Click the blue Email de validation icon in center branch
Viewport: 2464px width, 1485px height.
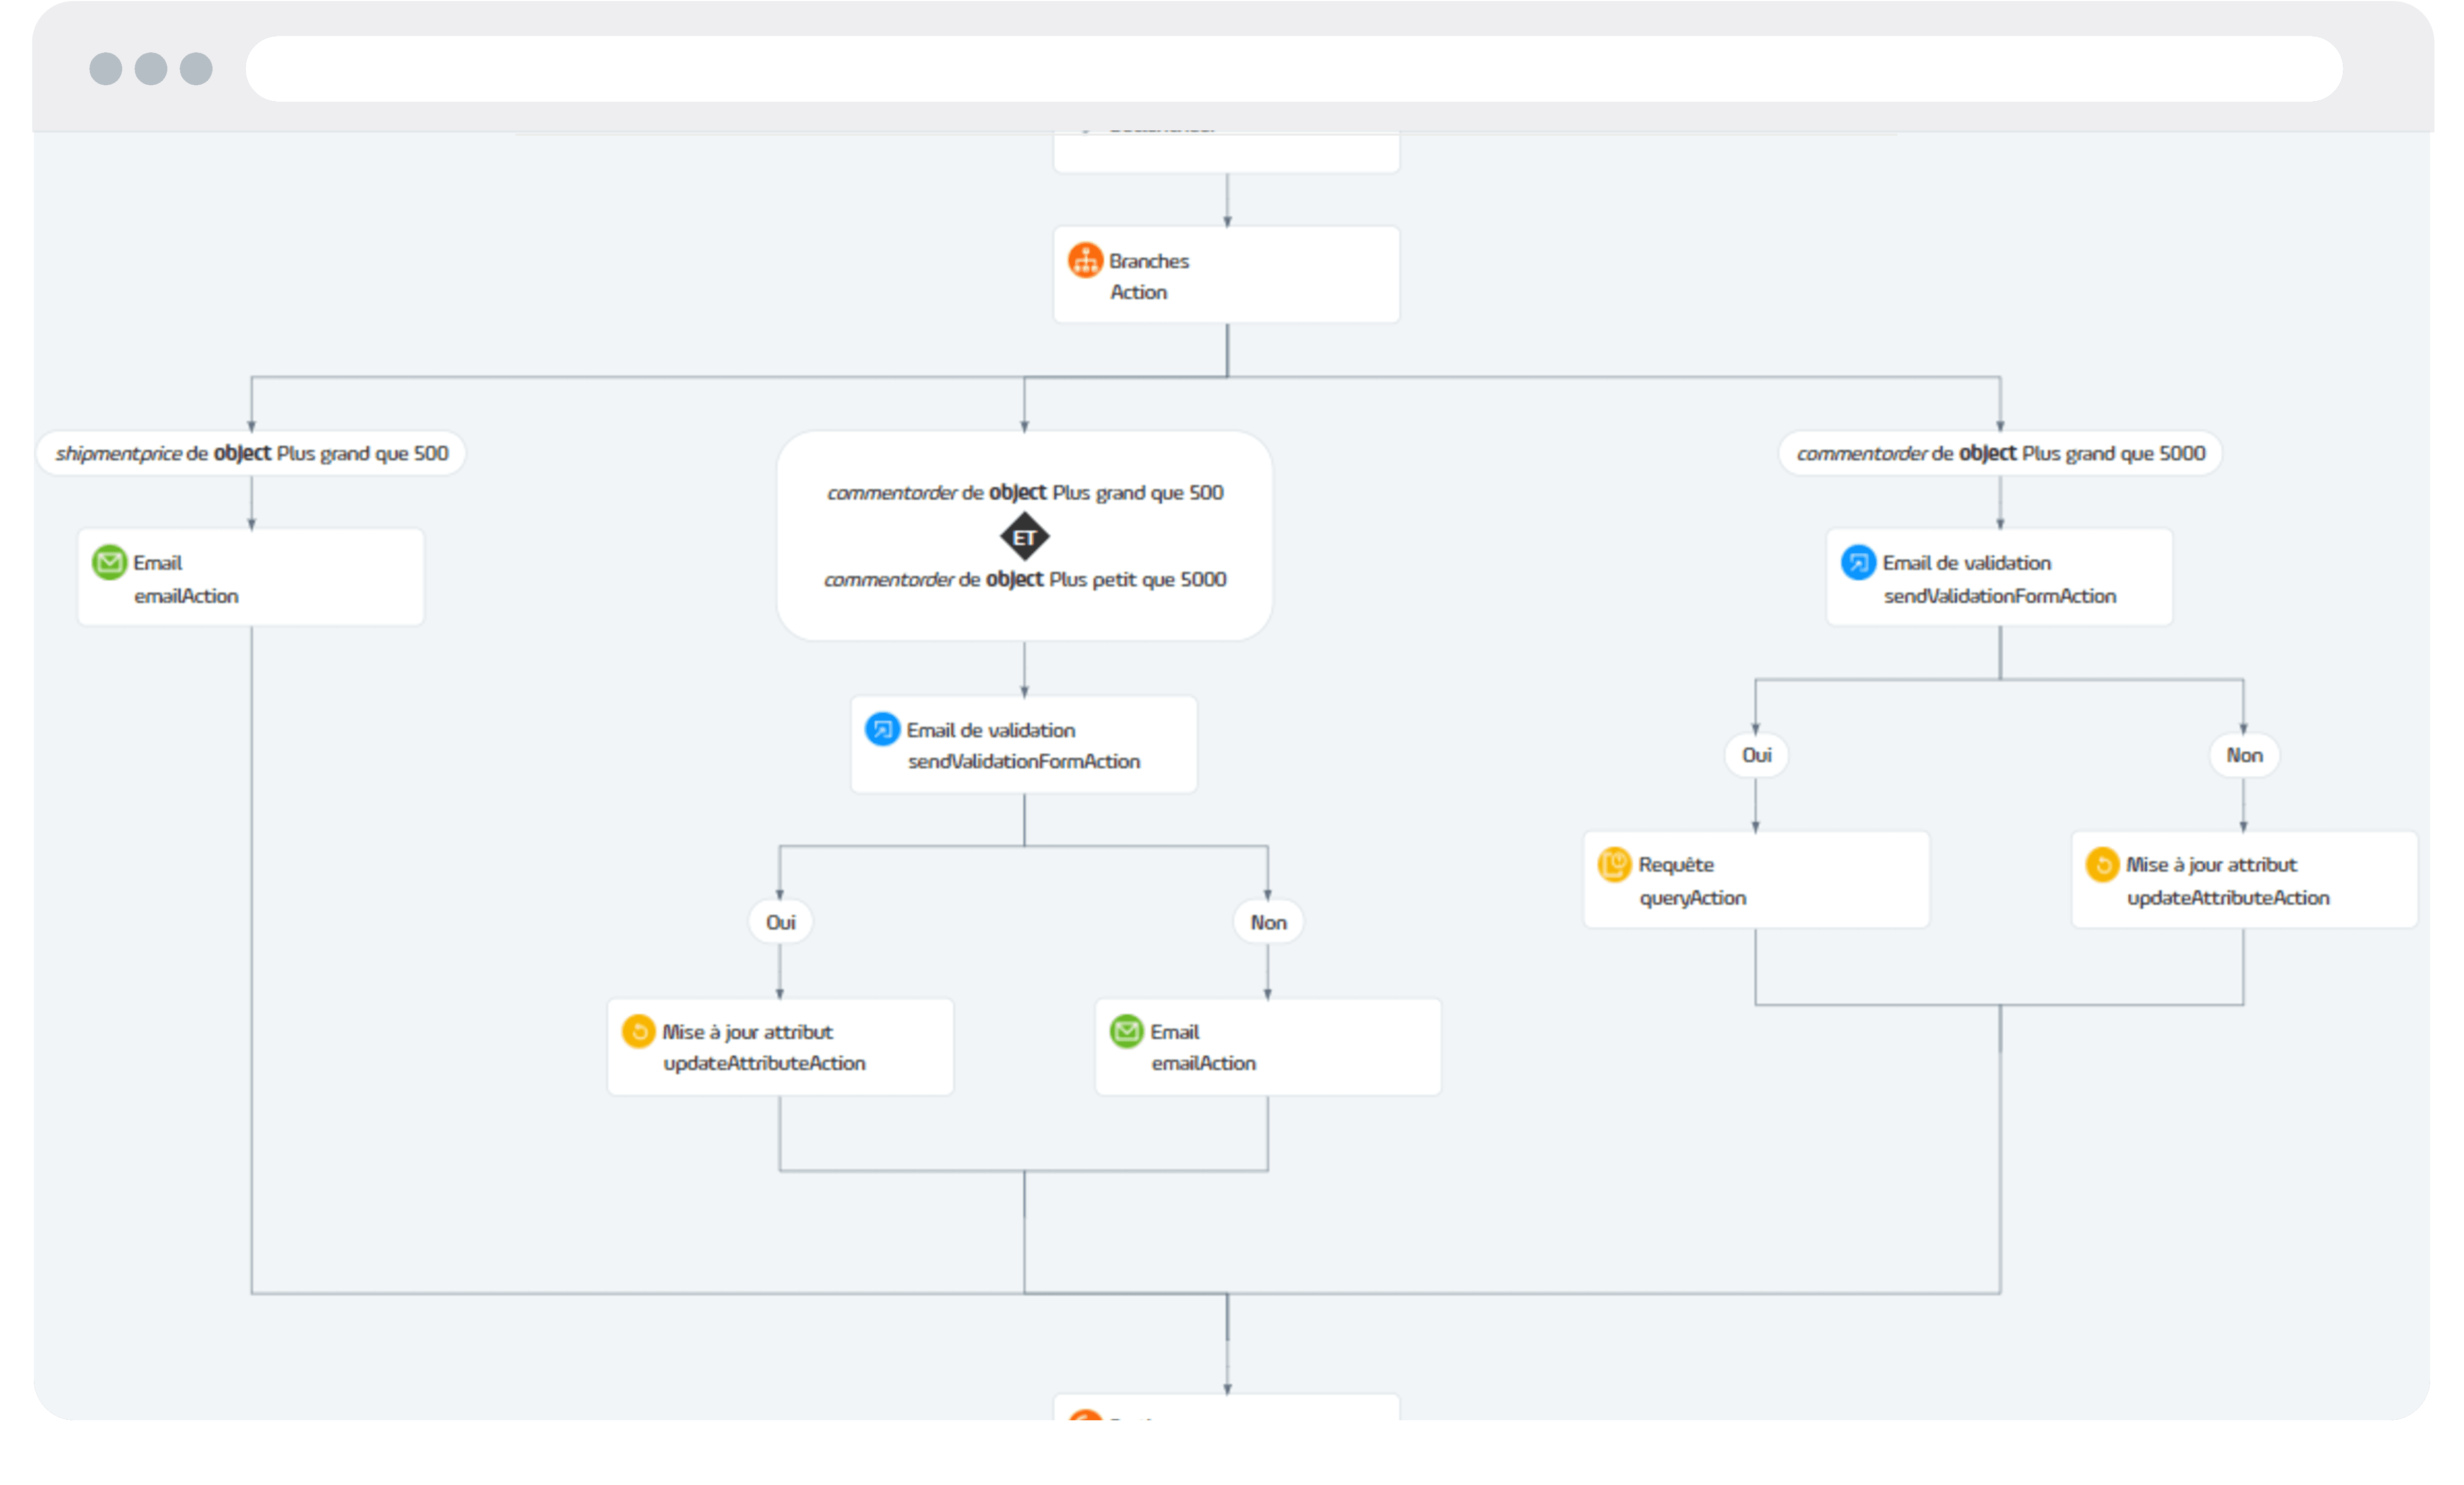pyautogui.click(x=882, y=729)
